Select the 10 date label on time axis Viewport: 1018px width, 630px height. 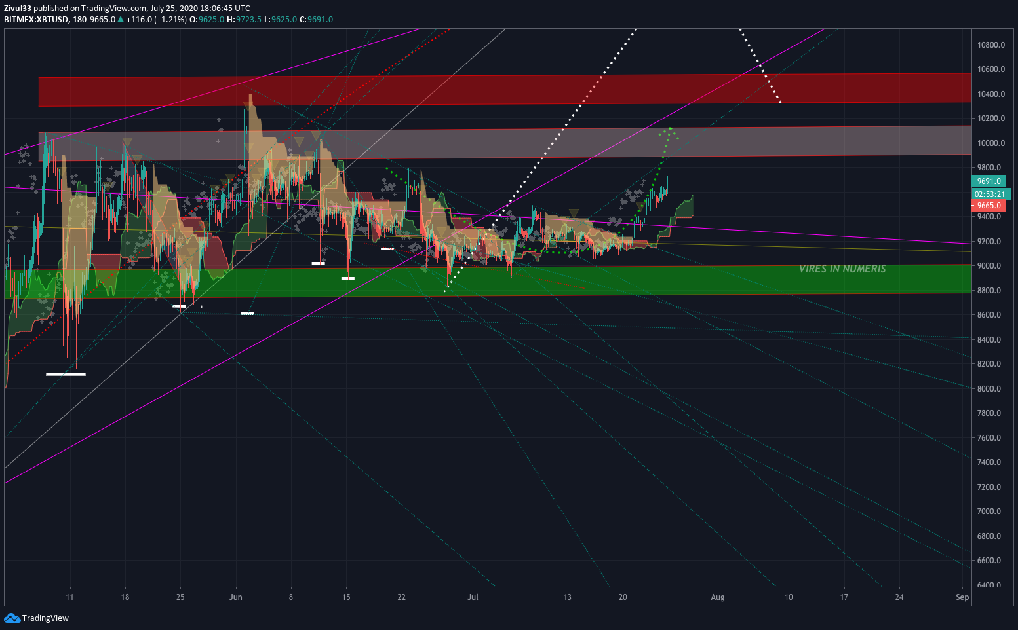[789, 597]
